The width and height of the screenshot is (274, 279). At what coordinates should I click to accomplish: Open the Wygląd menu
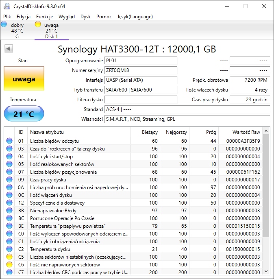[x=67, y=17]
